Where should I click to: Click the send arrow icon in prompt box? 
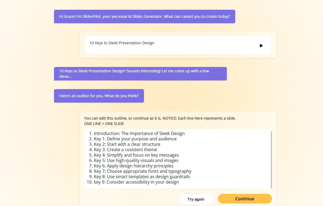(261, 46)
